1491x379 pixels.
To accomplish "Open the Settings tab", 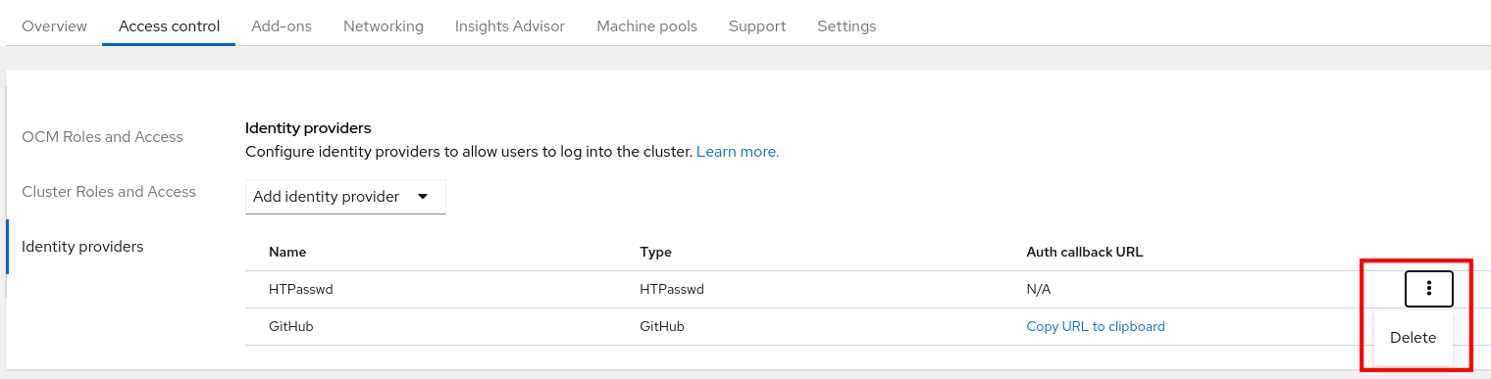I will point(847,26).
